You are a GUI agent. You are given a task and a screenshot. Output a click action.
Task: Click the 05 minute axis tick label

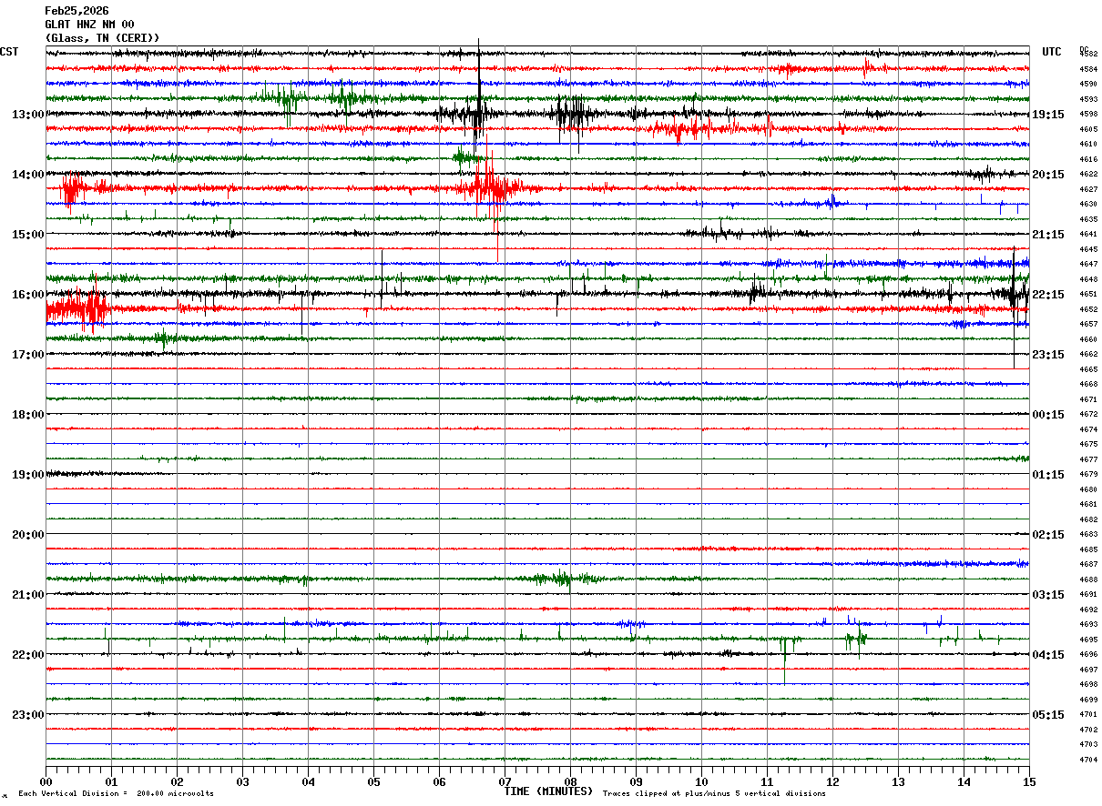[373, 781]
